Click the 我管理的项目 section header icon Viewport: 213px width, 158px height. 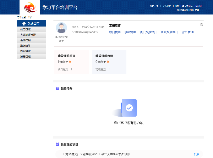click(58, 145)
